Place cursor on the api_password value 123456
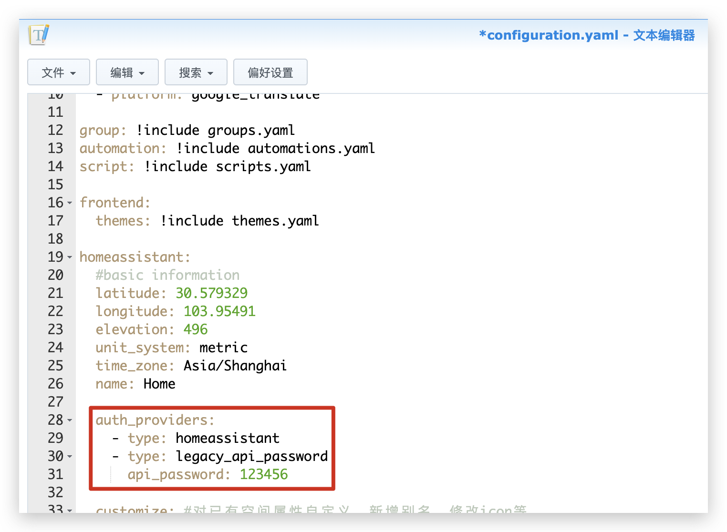The height and width of the screenshot is (532, 727). pos(264,474)
